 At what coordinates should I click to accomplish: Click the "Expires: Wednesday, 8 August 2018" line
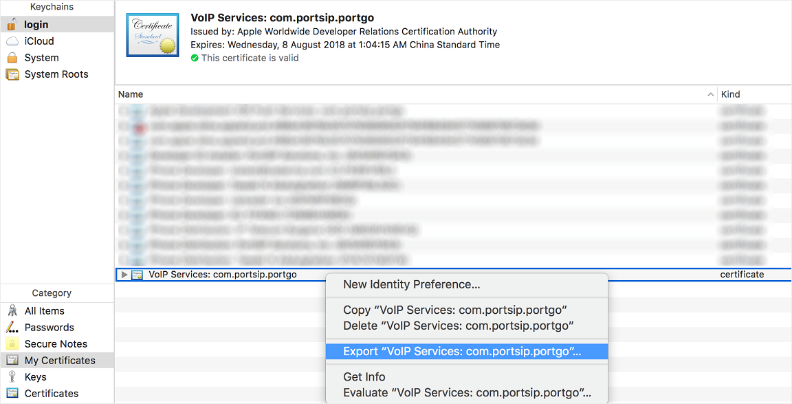[345, 45]
